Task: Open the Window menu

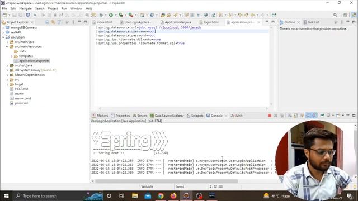Action: 76,9
